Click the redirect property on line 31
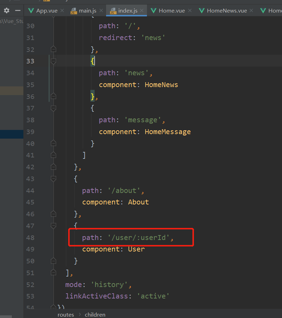 pyautogui.click(x=116, y=38)
